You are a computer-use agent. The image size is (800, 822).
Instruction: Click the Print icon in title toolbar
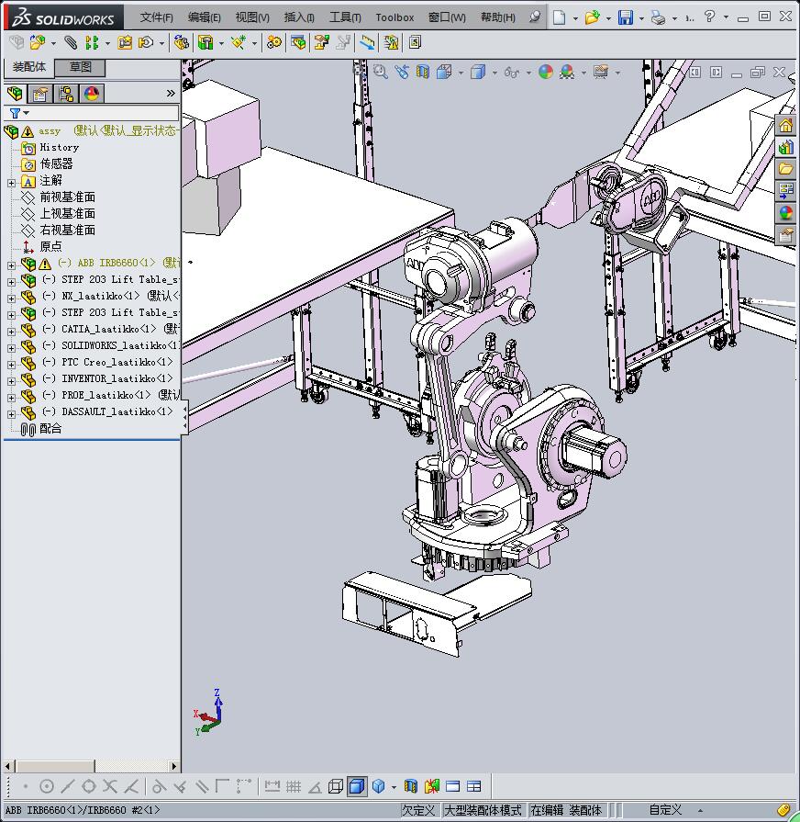tap(658, 17)
